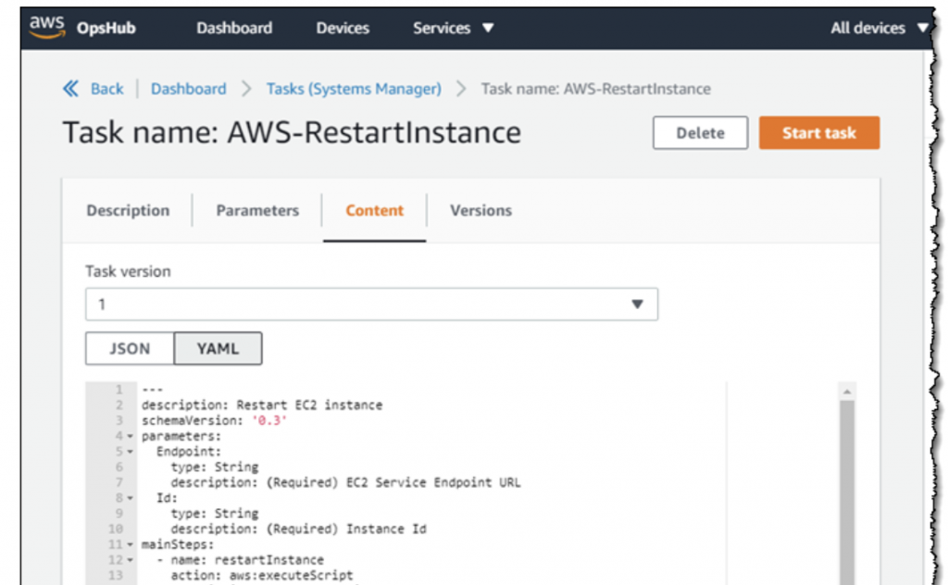
Task: Click the Back link
Action: (107, 89)
